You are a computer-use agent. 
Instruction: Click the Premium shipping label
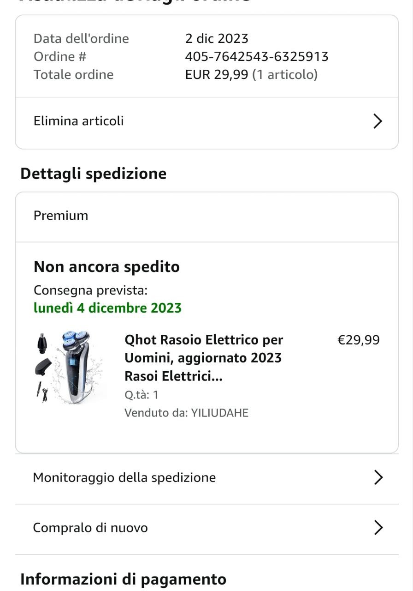61,216
